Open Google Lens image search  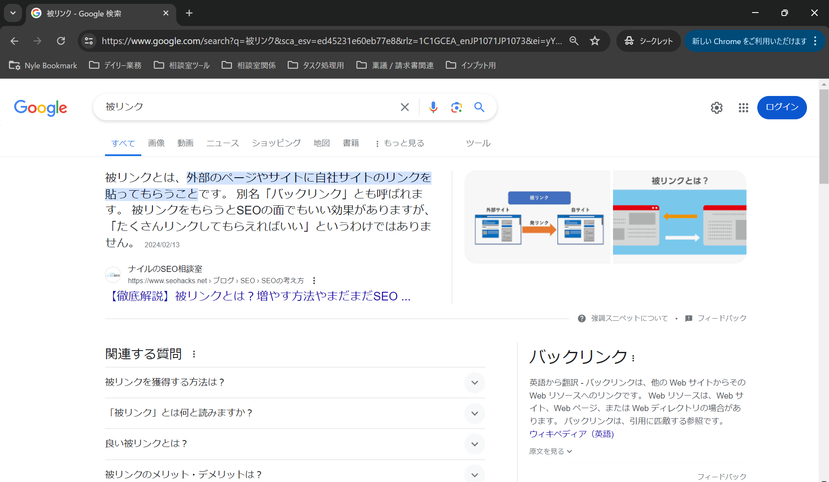pyautogui.click(x=457, y=107)
